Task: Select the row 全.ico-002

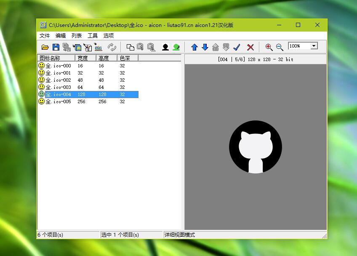Action: [x=88, y=80]
